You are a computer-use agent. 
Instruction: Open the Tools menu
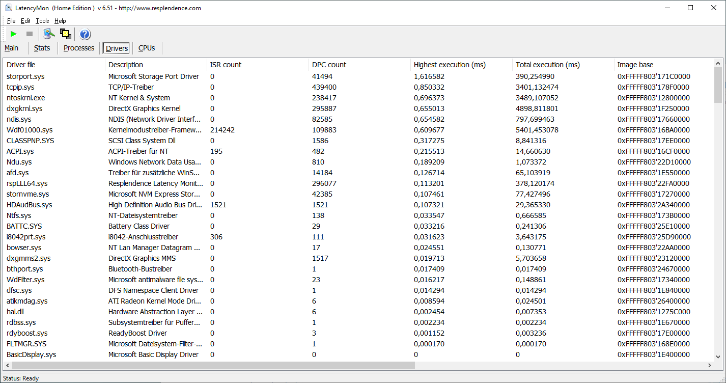(x=42, y=21)
